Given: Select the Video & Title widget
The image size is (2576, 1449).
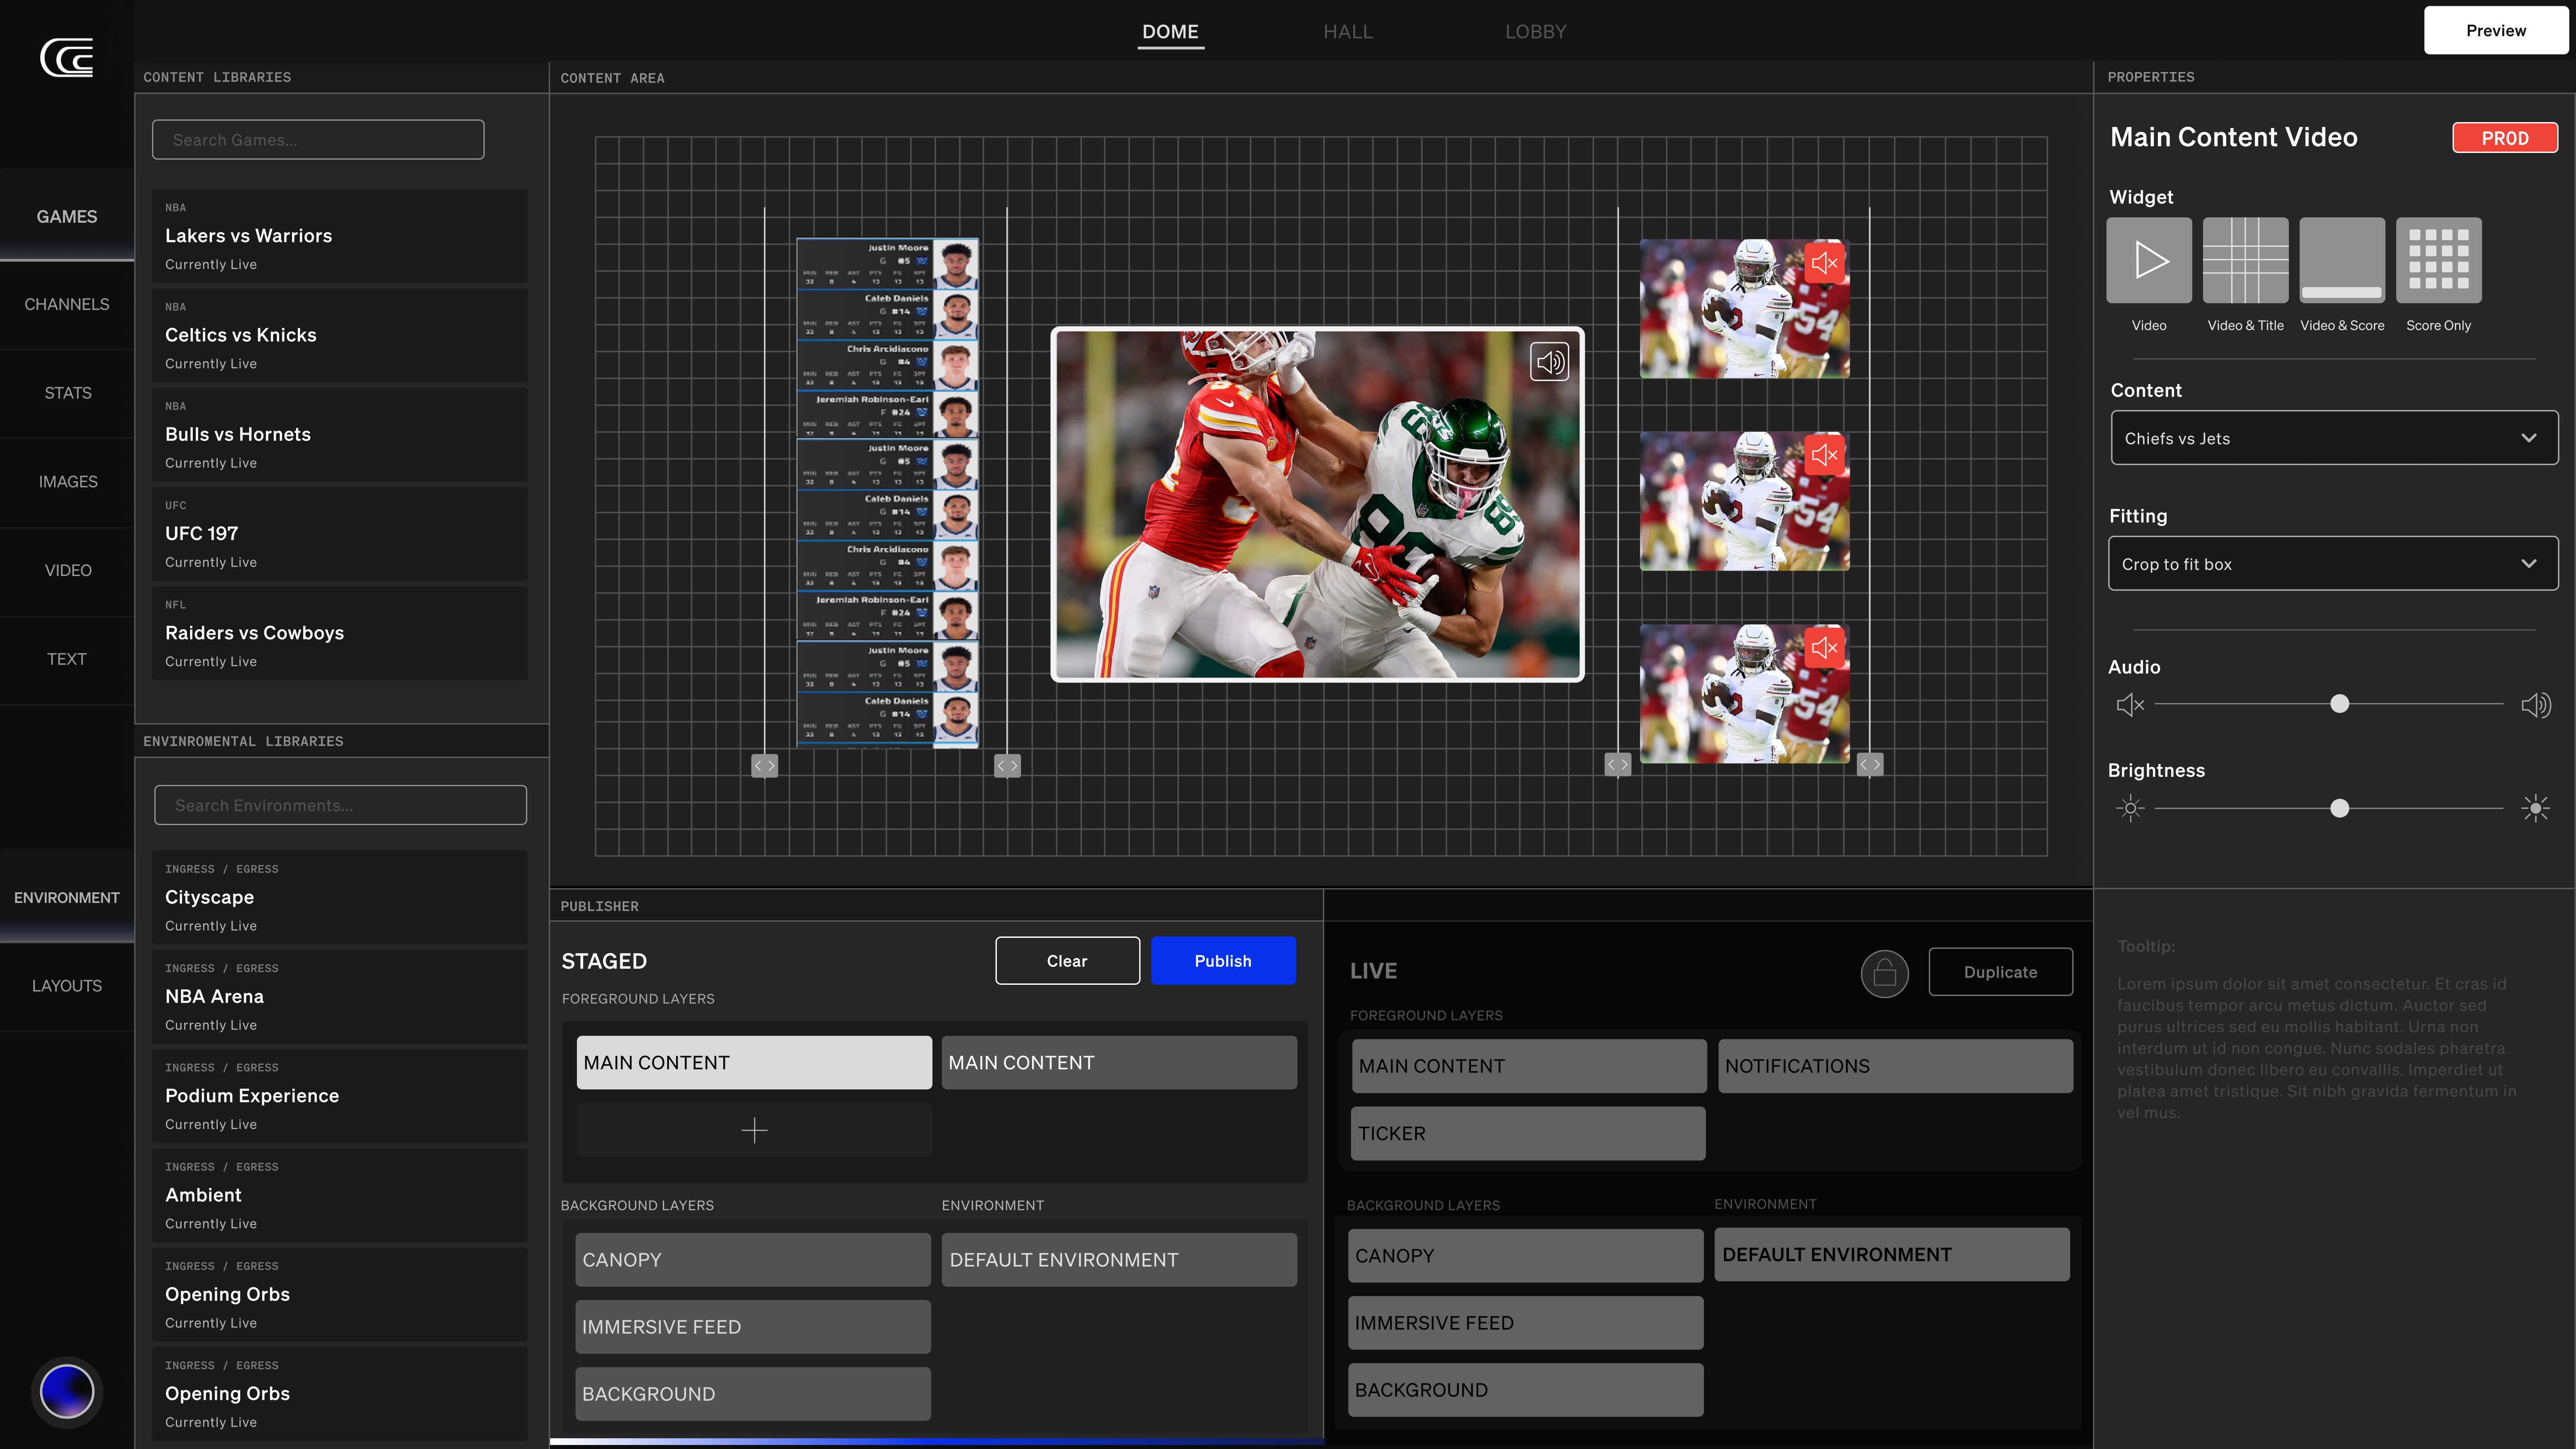Looking at the screenshot, I should pos(2245,260).
